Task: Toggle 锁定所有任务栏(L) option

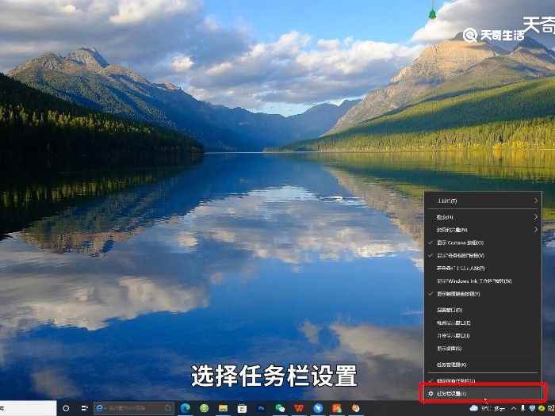Action: (x=483, y=380)
